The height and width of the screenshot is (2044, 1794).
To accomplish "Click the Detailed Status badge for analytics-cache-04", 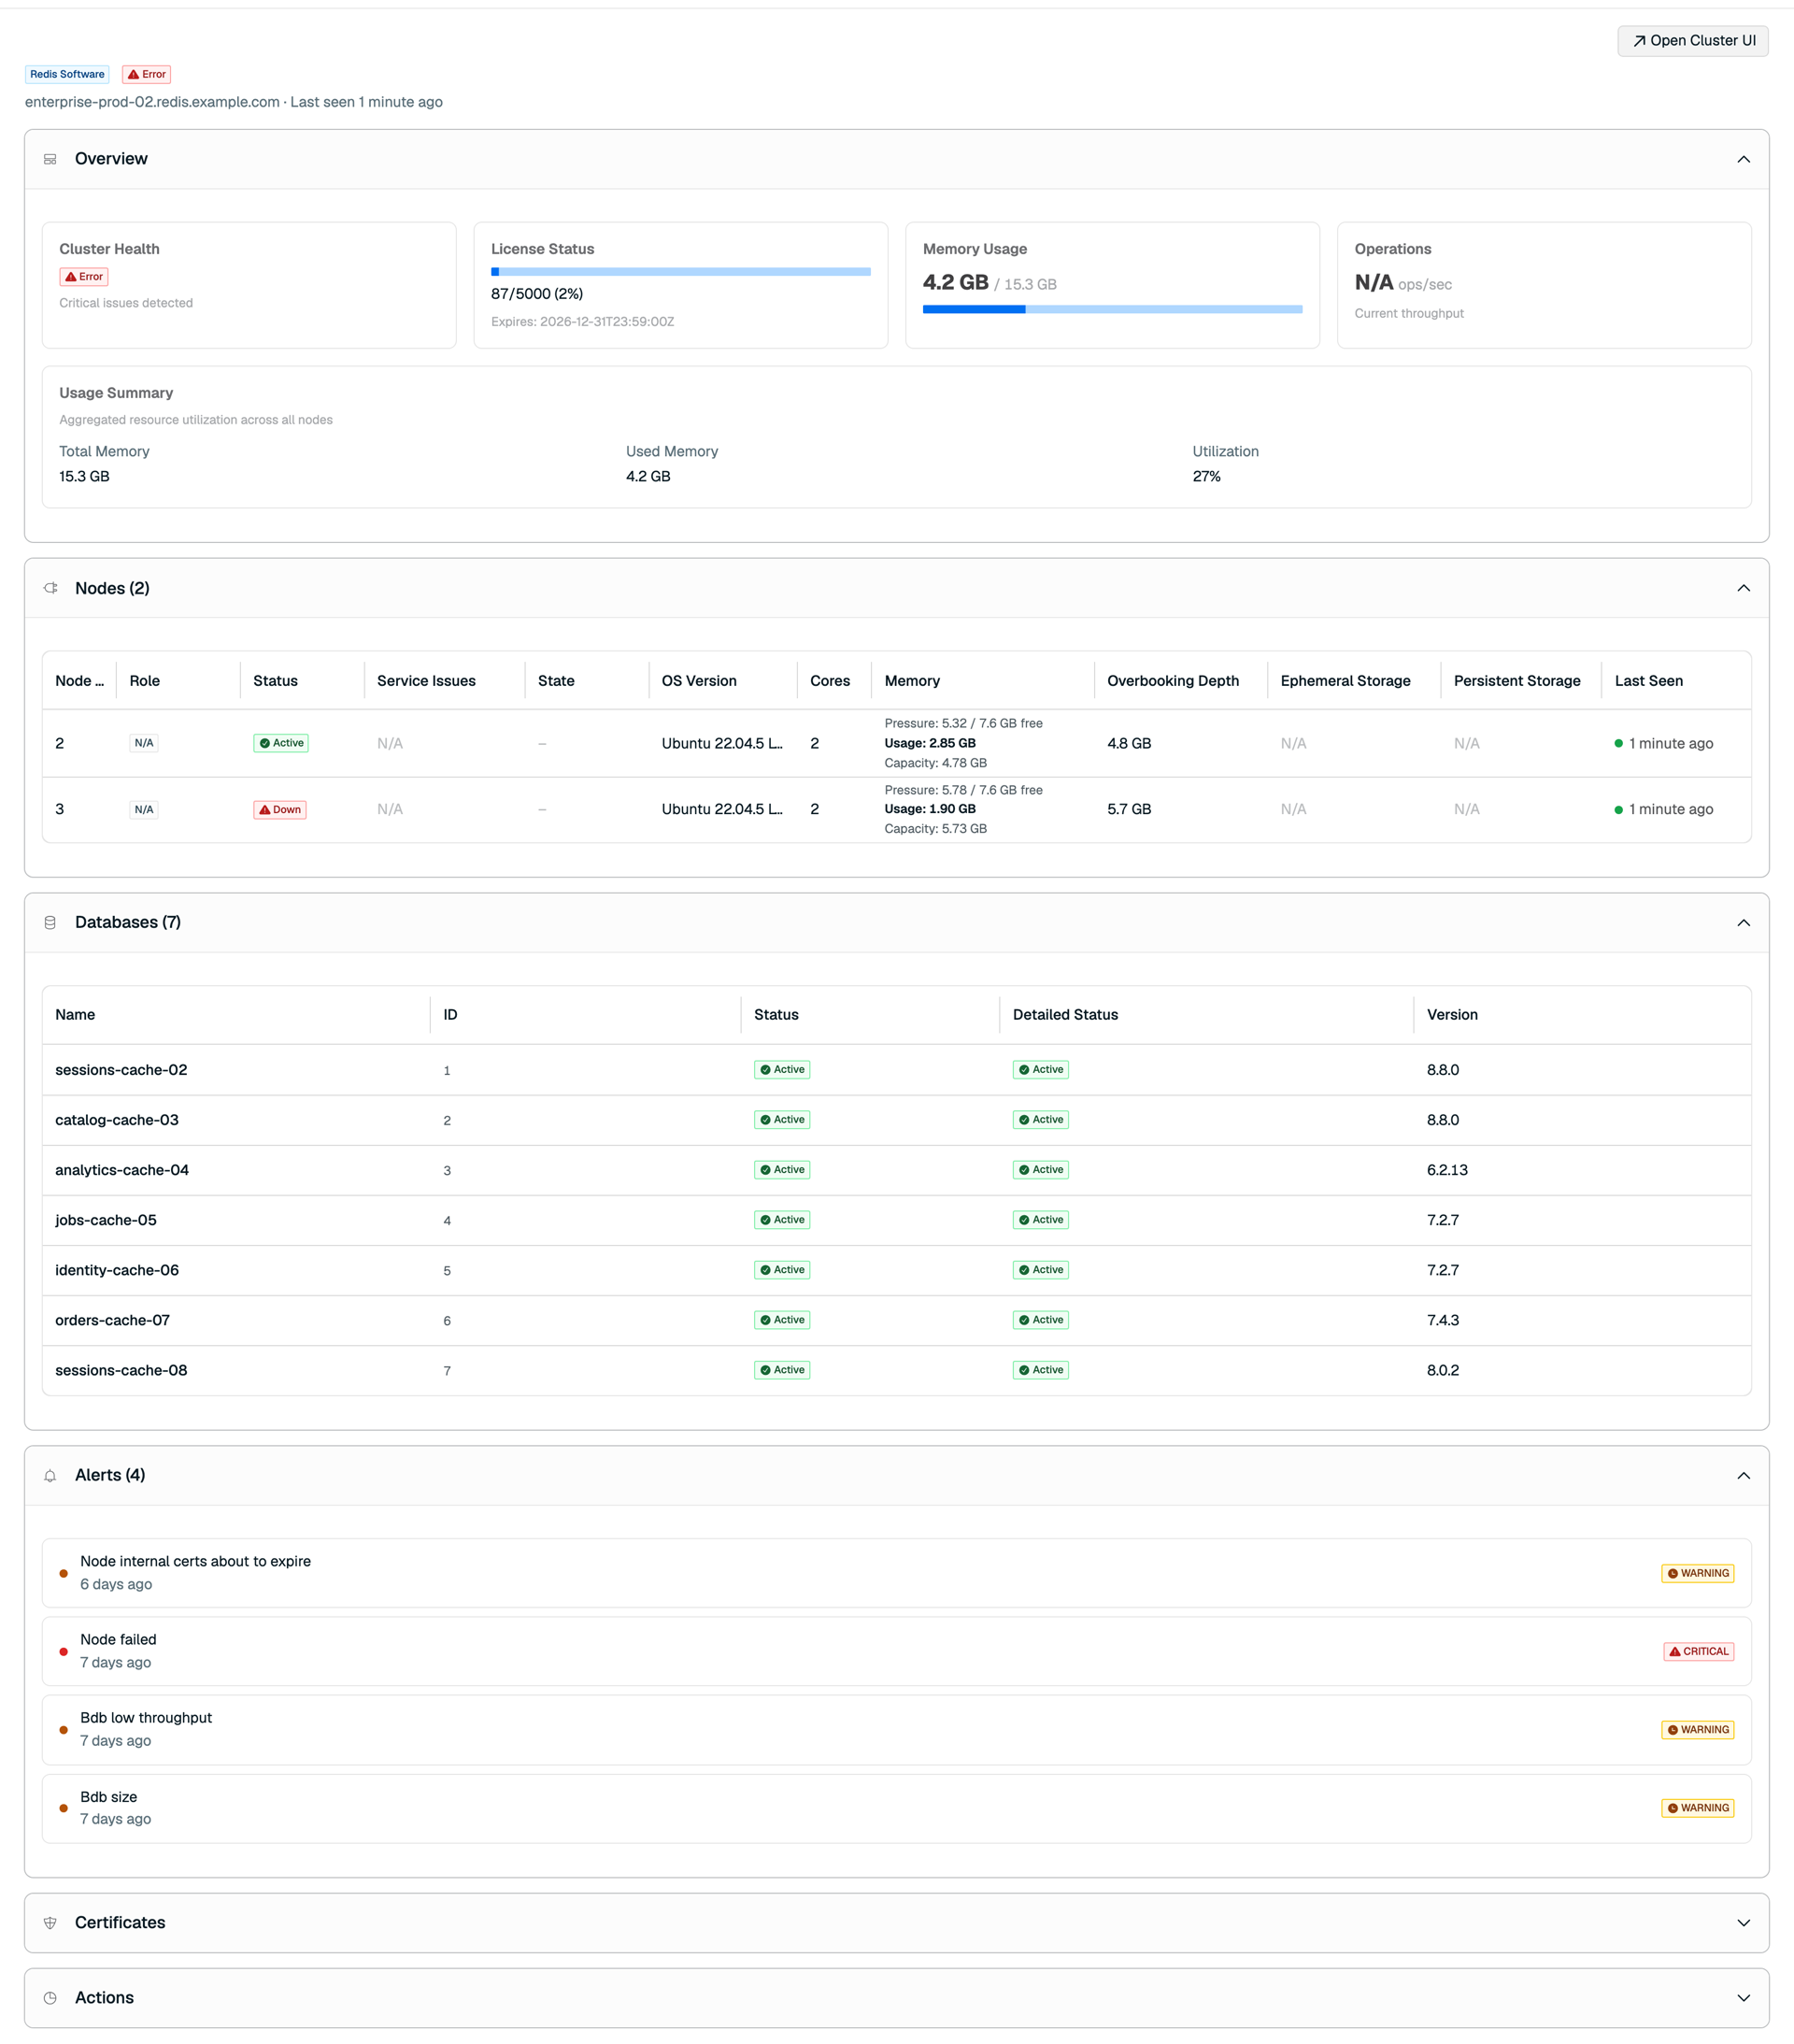I will coord(1040,1170).
